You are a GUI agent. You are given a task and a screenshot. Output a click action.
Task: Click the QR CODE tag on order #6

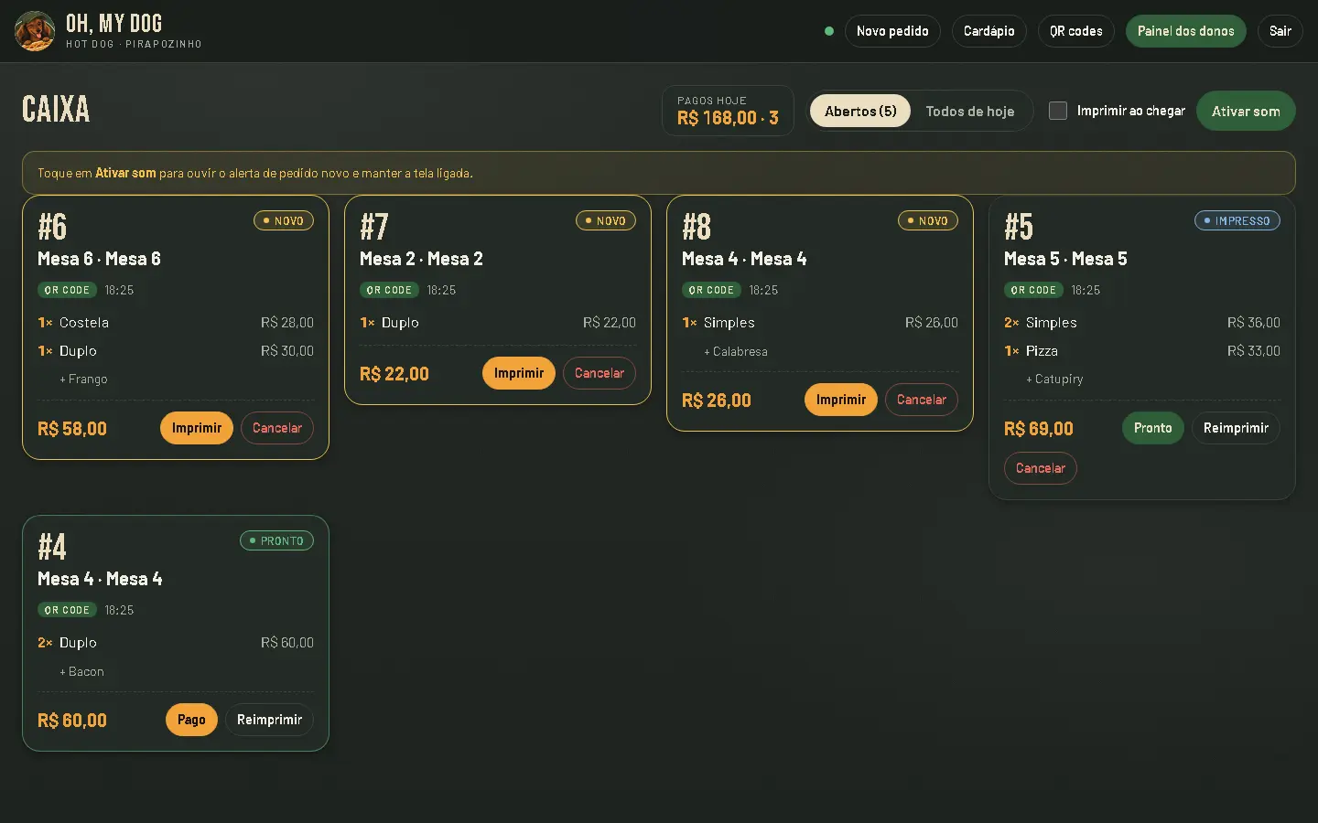[x=67, y=290]
